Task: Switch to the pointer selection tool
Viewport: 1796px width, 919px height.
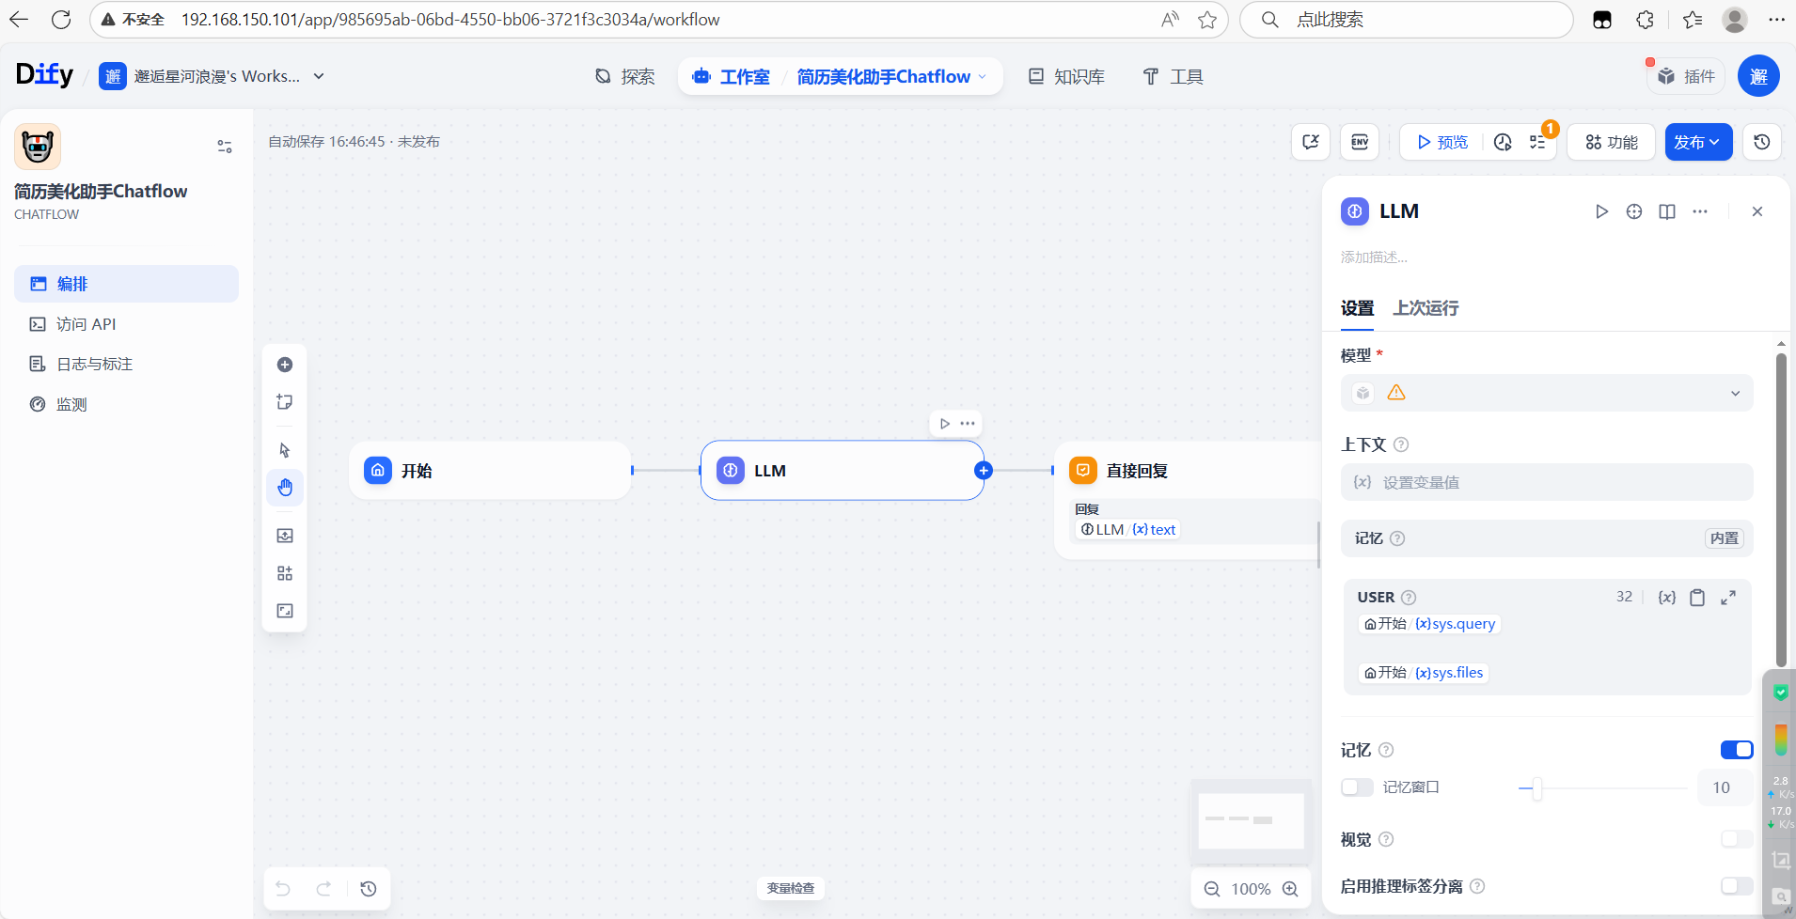Action: [285, 449]
